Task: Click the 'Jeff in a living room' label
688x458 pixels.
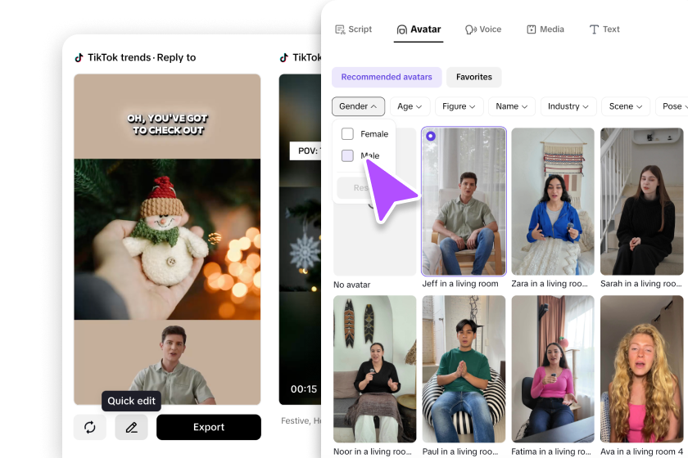Action: coord(460,284)
